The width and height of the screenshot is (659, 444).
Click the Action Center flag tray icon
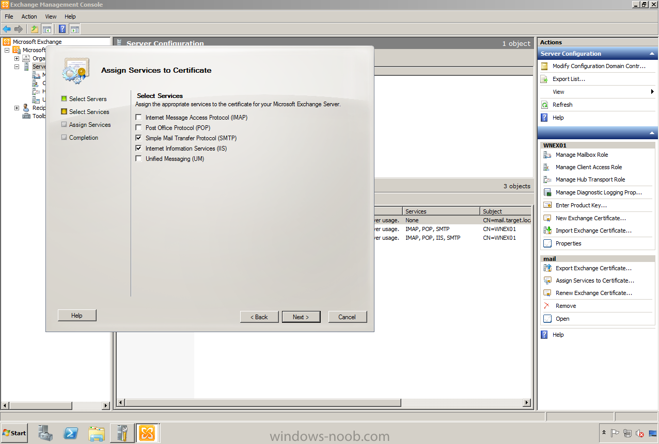click(x=615, y=433)
